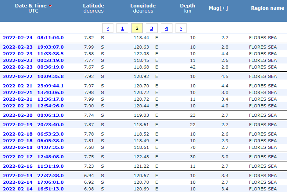Open earthquake 2022-02-21 13:40:06.0
Viewport: 287px width, 192px height.
click(33, 92)
